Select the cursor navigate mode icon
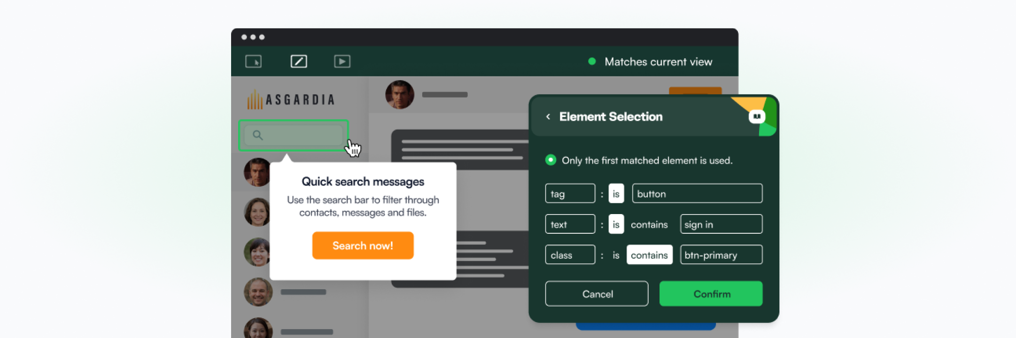This screenshot has width=1016, height=338. (x=253, y=61)
